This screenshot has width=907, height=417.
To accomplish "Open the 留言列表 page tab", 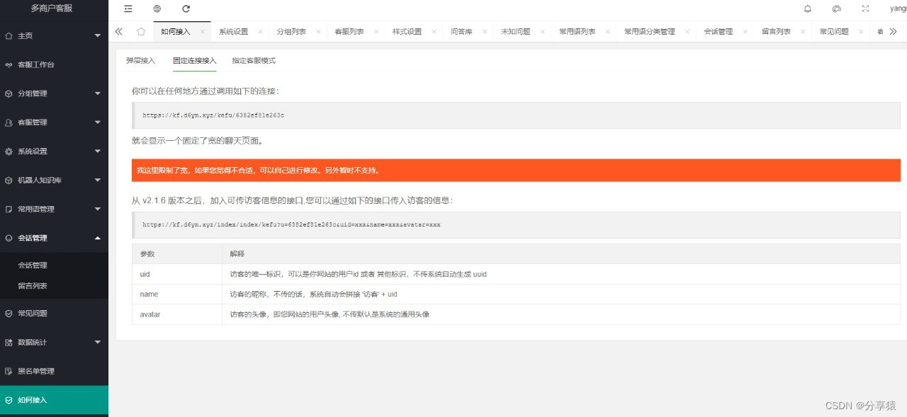I will pos(777,32).
